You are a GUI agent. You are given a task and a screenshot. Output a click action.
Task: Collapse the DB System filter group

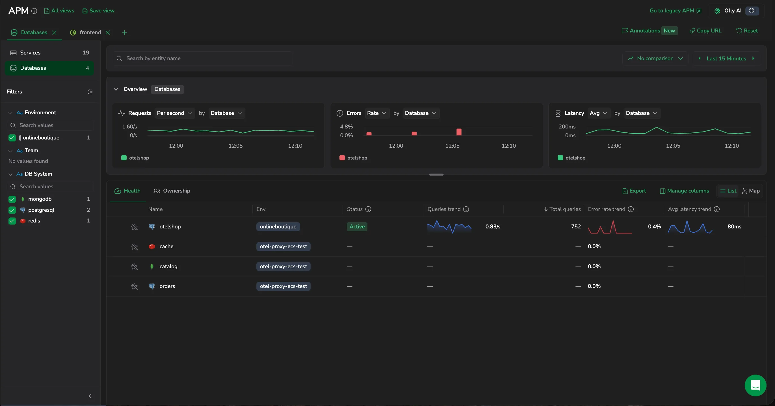[x=10, y=174]
